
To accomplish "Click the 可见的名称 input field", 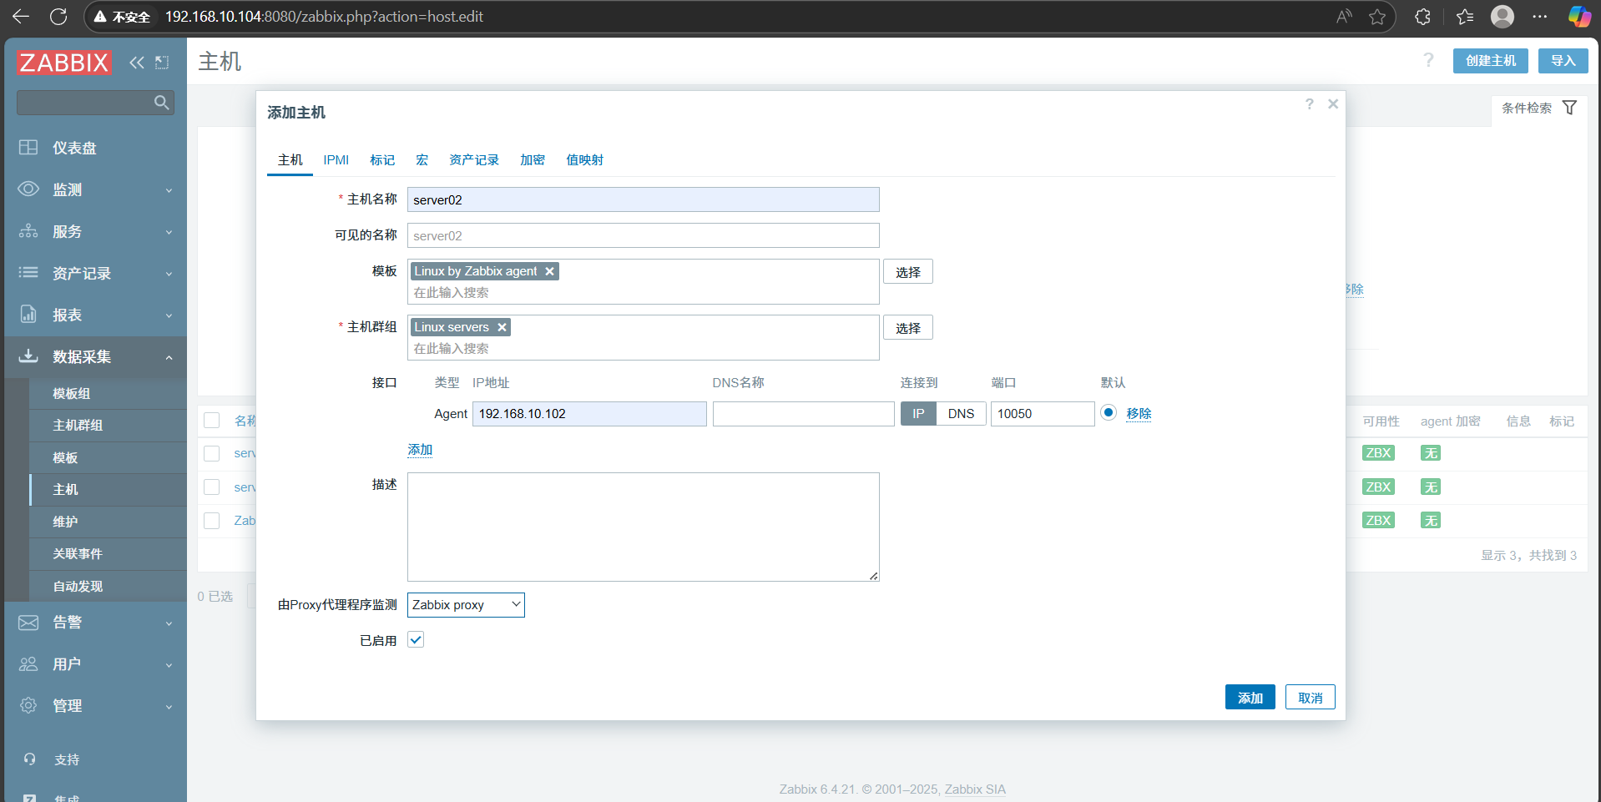I will [x=644, y=235].
